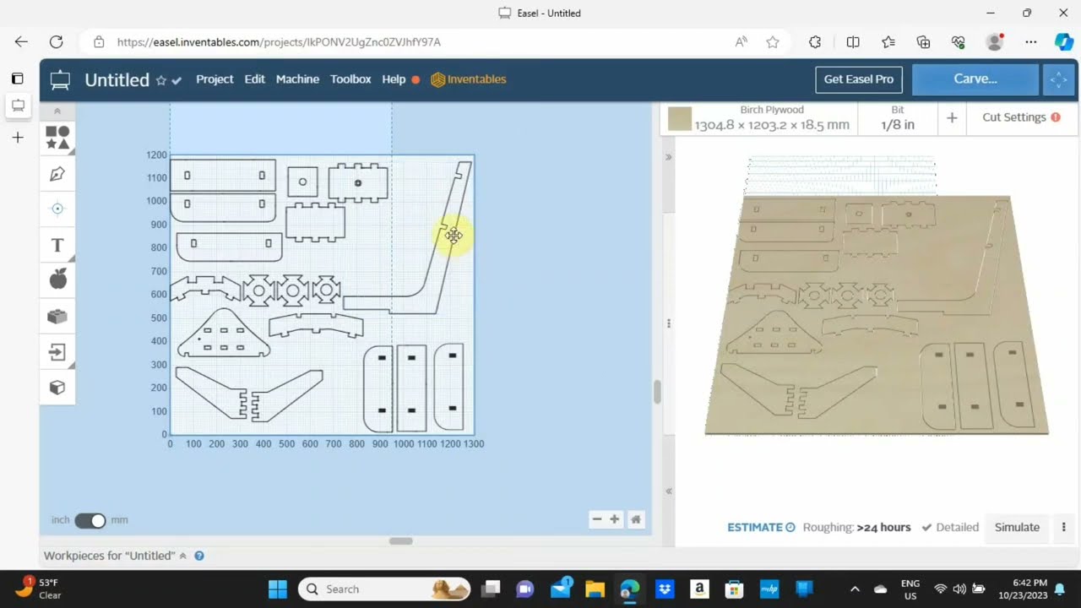Screen dimensions: 1081x608
Task: Click the Carve... button
Action: (x=975, y=79)
